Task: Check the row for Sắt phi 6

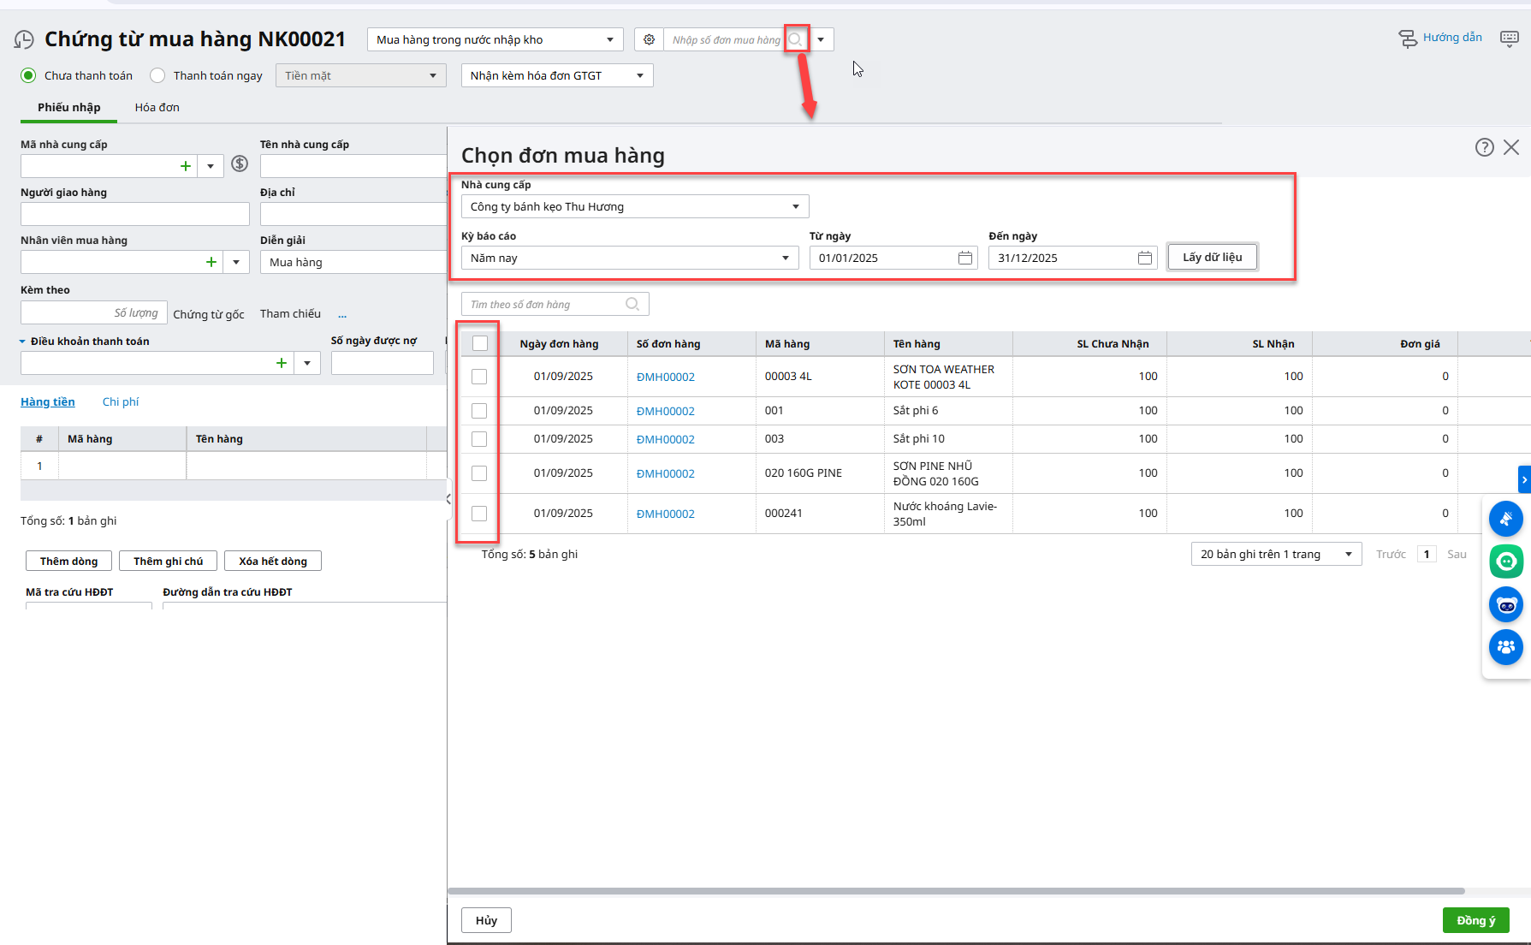Action: point(479,411)
